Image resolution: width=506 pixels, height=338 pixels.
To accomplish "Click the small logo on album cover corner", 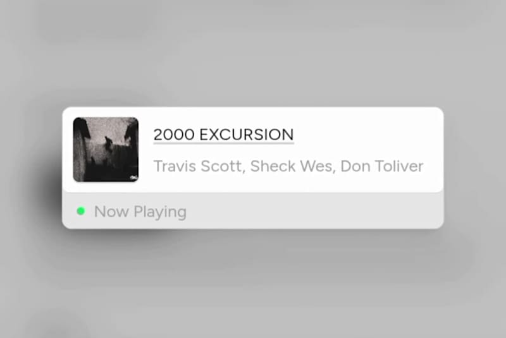I will point(133,178).
